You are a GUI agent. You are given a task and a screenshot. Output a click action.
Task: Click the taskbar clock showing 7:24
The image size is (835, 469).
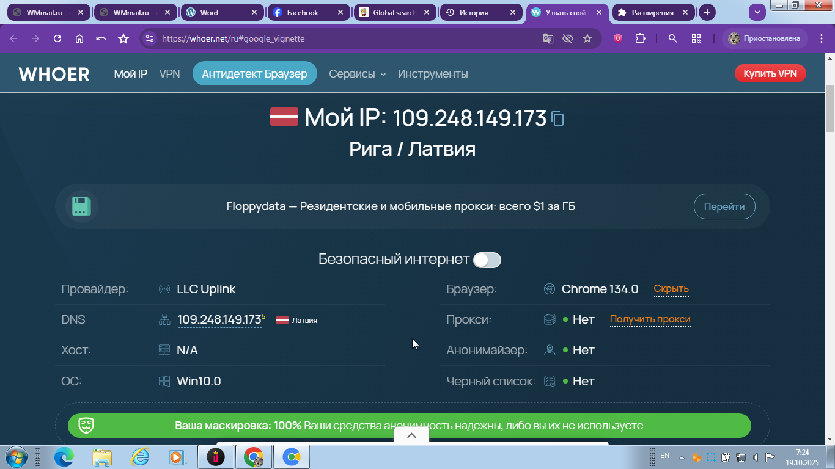(x=803, y=457)
